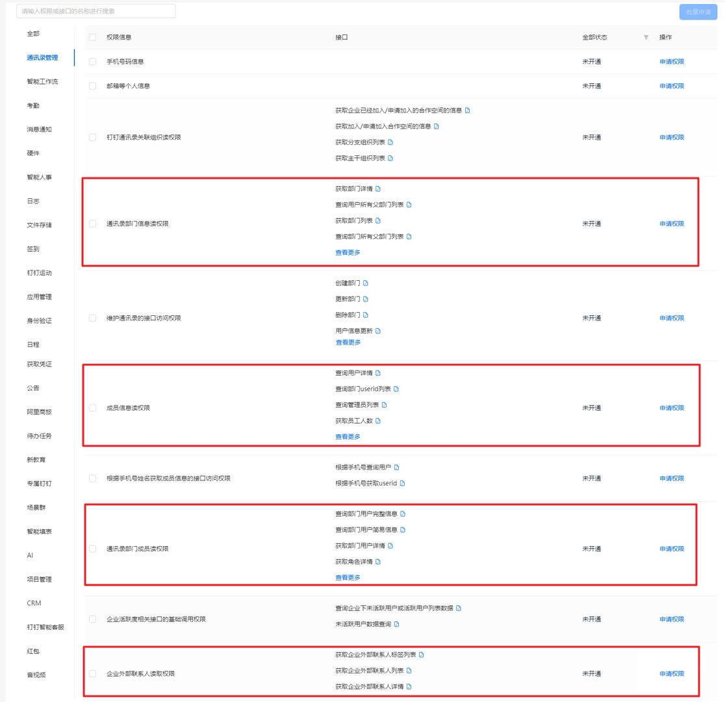Screen dimensions: 725x702
Task: Open doc icon beside 根据手机号查询用户
Action: 397,467
